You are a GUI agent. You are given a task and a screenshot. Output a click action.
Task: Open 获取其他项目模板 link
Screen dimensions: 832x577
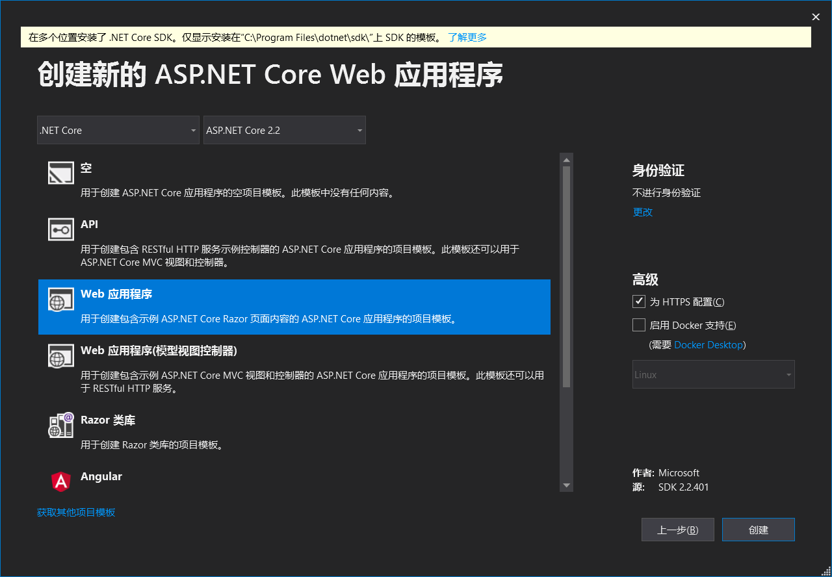point(76,512)
